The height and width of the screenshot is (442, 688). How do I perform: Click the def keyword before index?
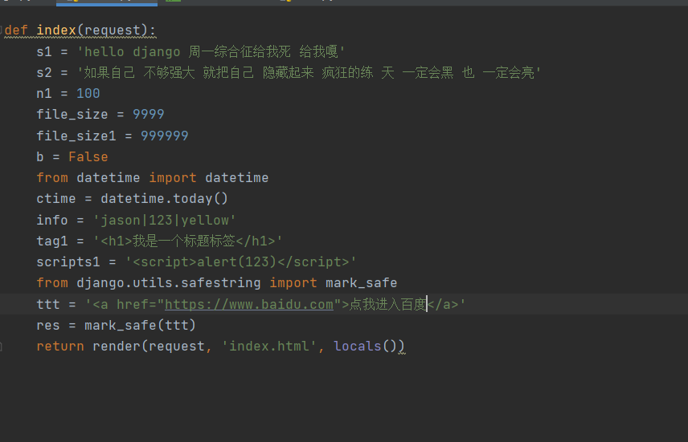[x=16, y=30]
